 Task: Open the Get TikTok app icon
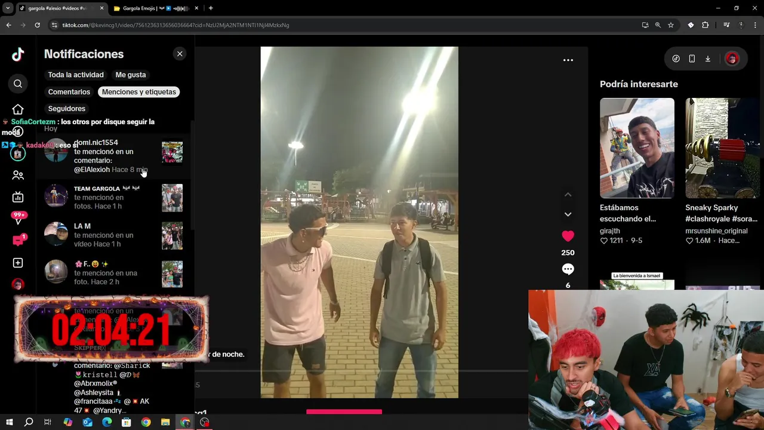coord(676,59)
